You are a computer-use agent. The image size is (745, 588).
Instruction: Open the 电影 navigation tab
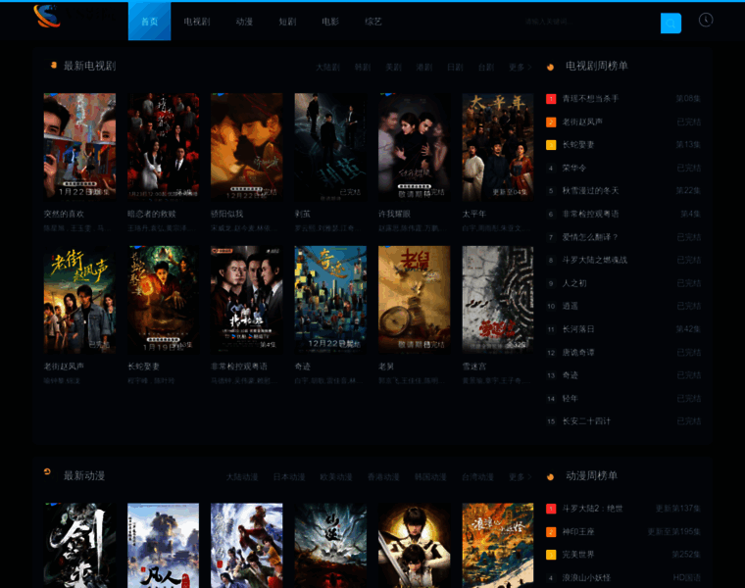pos(330,22)
